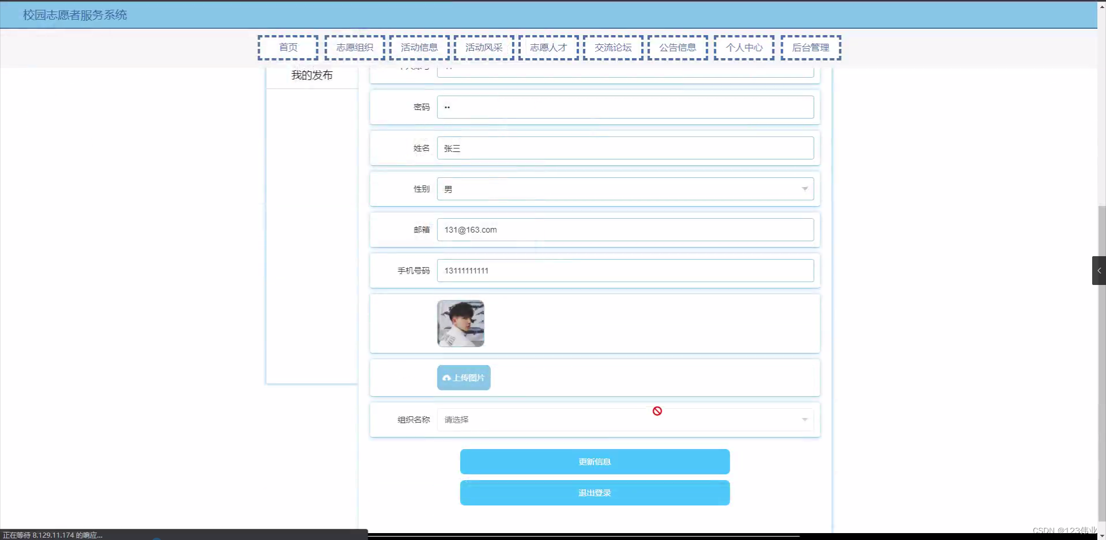The height and width of the screenshot is (540, 1106).
Task: Click the dropdown arrow in the 性别 field
Action: tap(805, 188)
